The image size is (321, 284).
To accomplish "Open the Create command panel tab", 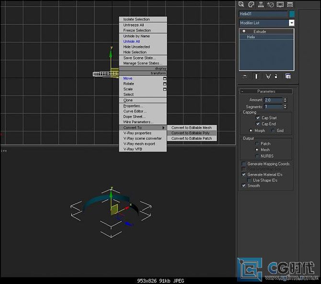I will (241, 4).
